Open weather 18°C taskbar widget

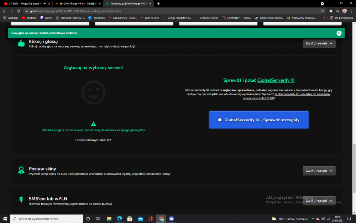point(290,219)
